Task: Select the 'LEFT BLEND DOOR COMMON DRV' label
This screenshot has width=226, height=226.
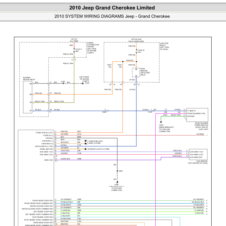Action: click(39, 214)
